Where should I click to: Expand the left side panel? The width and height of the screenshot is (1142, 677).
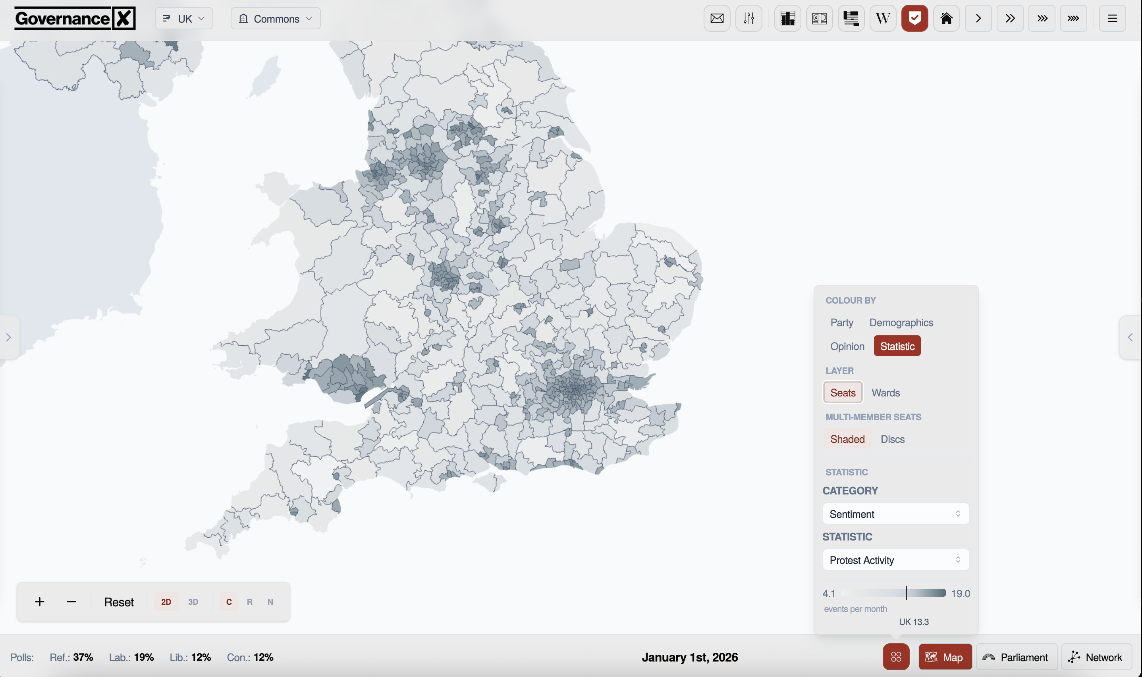(x=9, y=337)
